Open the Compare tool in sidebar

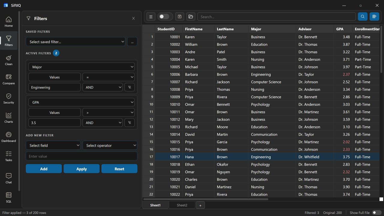(9, 79)
